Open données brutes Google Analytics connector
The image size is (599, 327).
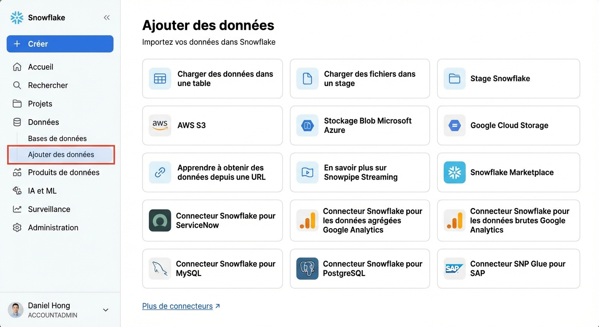pos(508,221)
